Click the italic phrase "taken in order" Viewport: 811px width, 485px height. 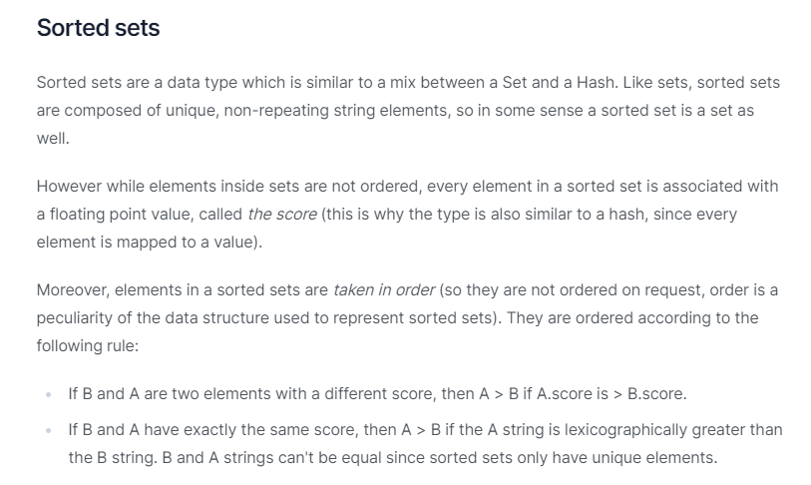pyautogui.click(x=384, y=290)
